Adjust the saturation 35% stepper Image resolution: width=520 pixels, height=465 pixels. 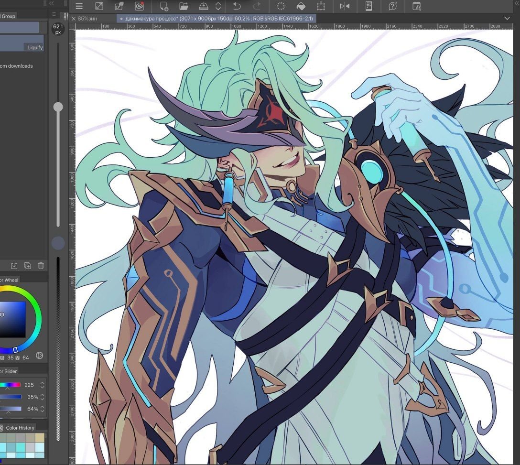(x=42, y=397)
